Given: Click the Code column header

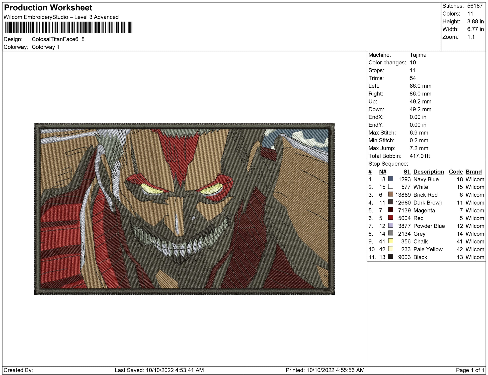Looking at the screenshot, I should [455, 172].
